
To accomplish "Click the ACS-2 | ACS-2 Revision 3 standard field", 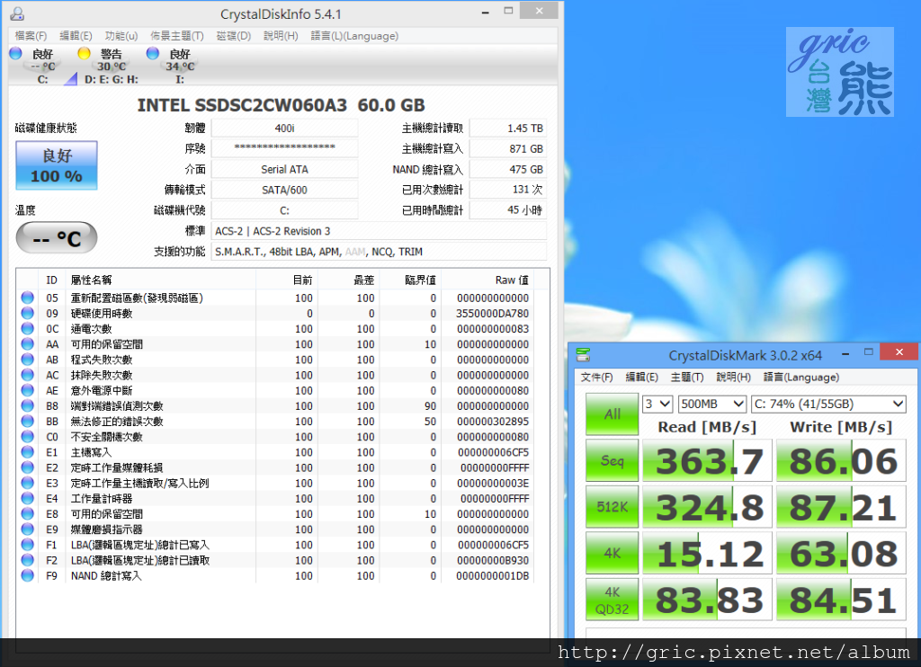I will (379, 231).
